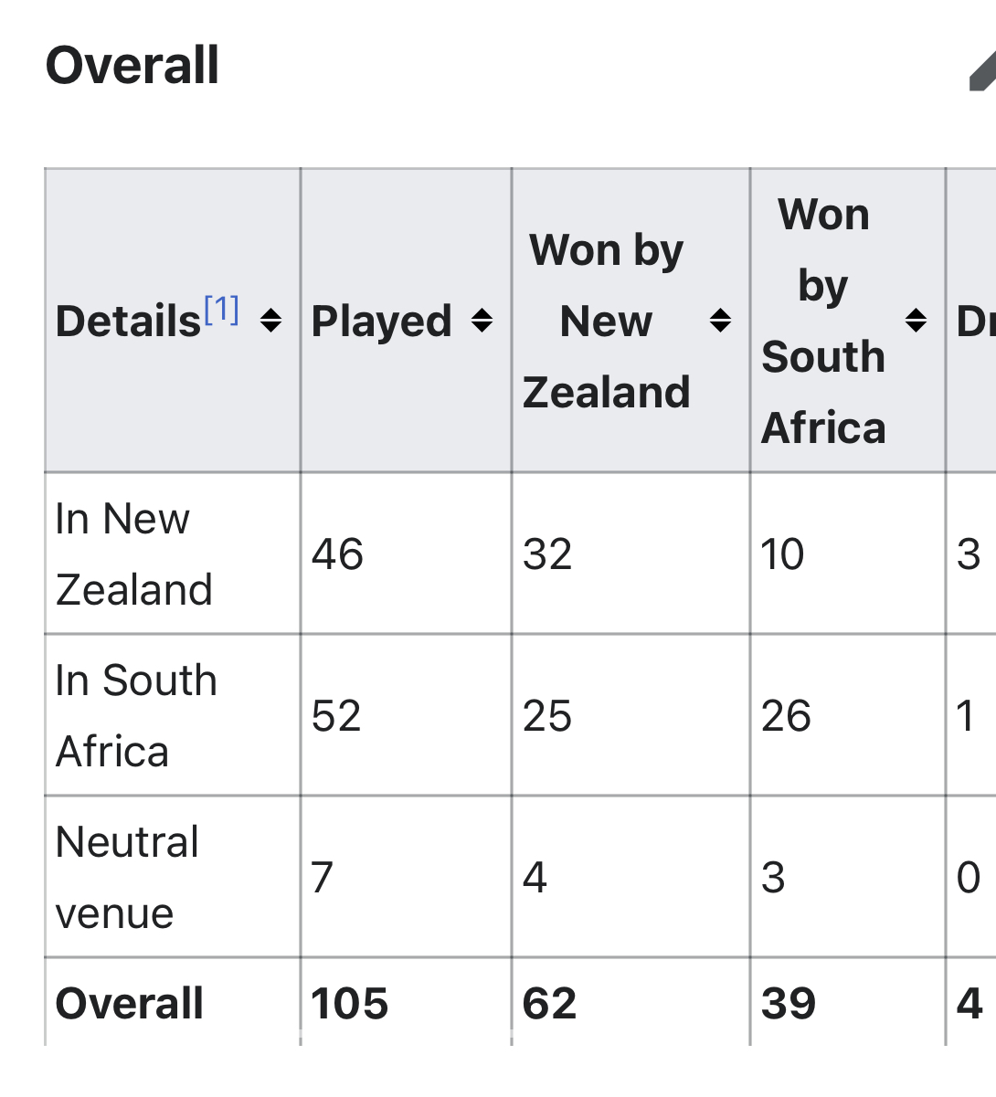996x1097 pixels.
Task: Click the 52 played in South Africa cell
Action: point(336,715)
